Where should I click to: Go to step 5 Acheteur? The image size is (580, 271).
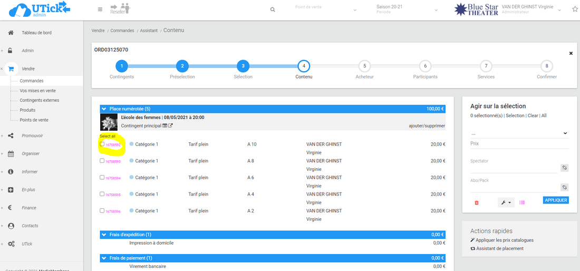click(364, 66)
